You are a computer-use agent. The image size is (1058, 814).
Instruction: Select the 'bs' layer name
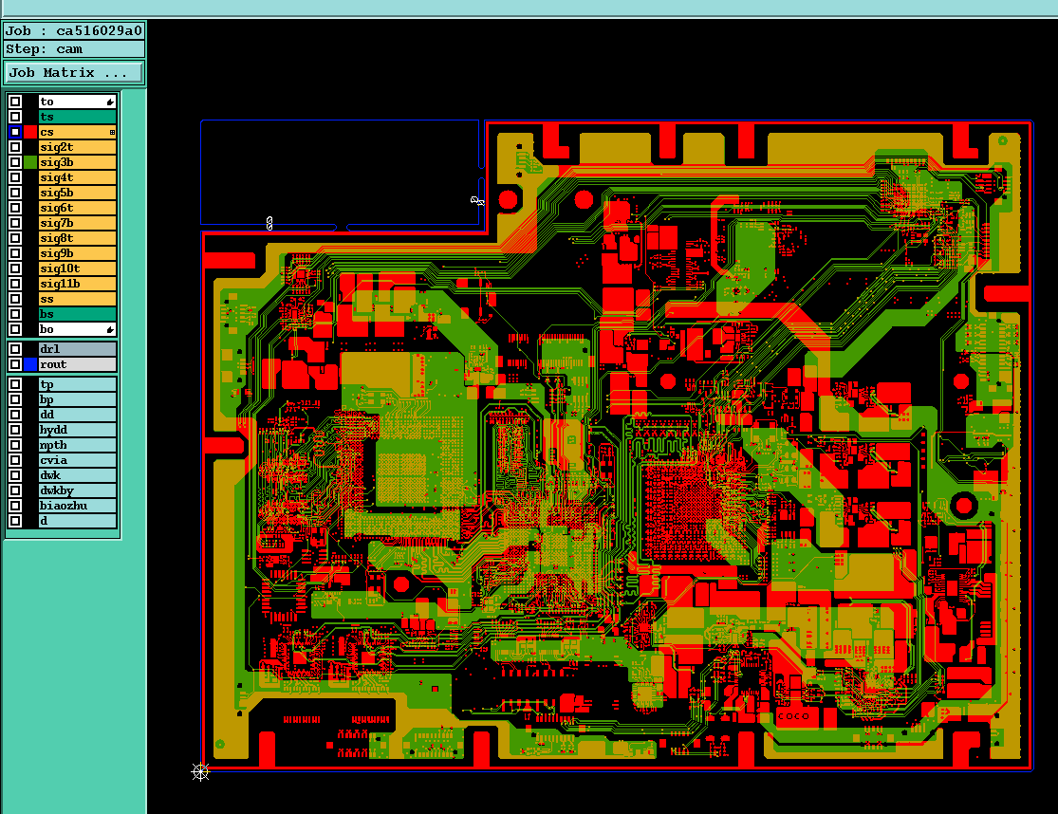(x=78, y=314)
